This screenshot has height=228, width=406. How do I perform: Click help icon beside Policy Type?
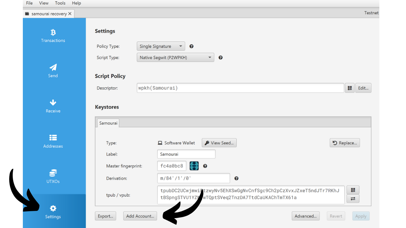click(x=191, y=46)
